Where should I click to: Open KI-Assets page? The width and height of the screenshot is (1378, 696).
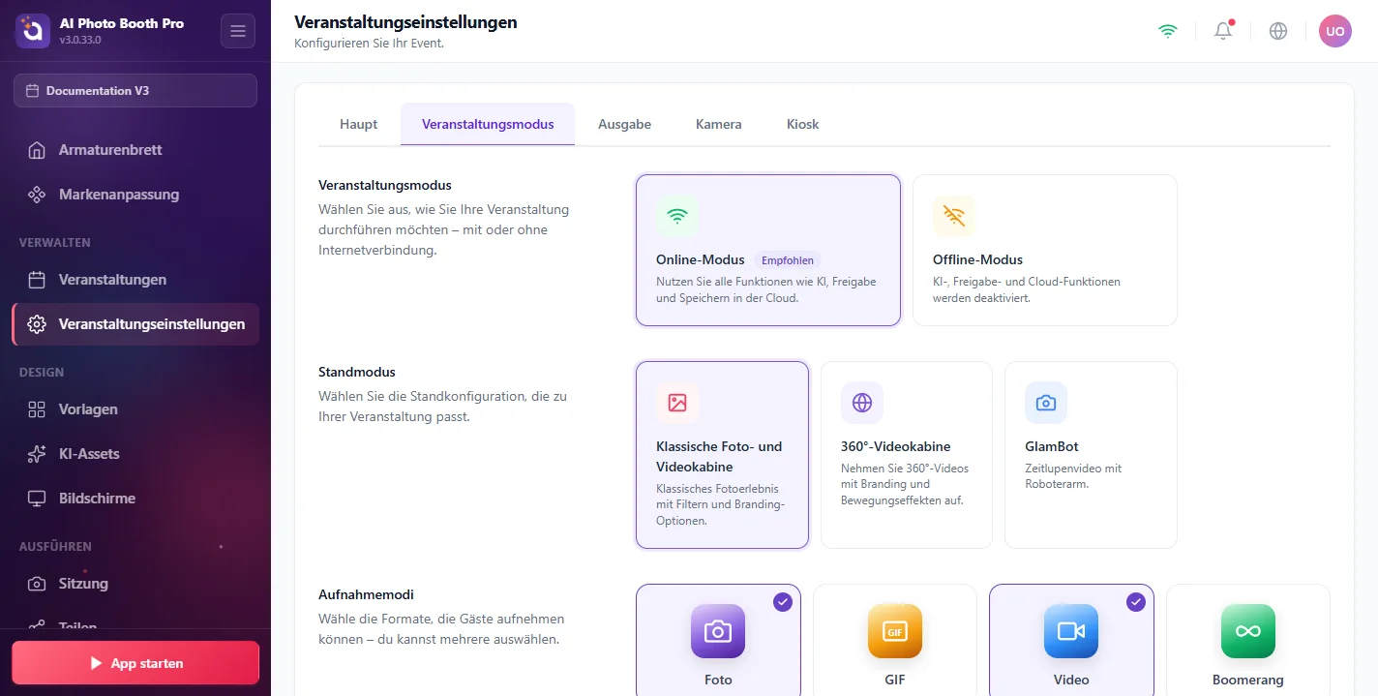[135, 454]
